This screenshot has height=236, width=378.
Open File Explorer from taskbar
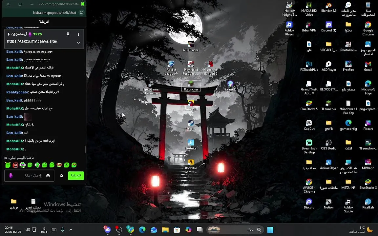165,230
